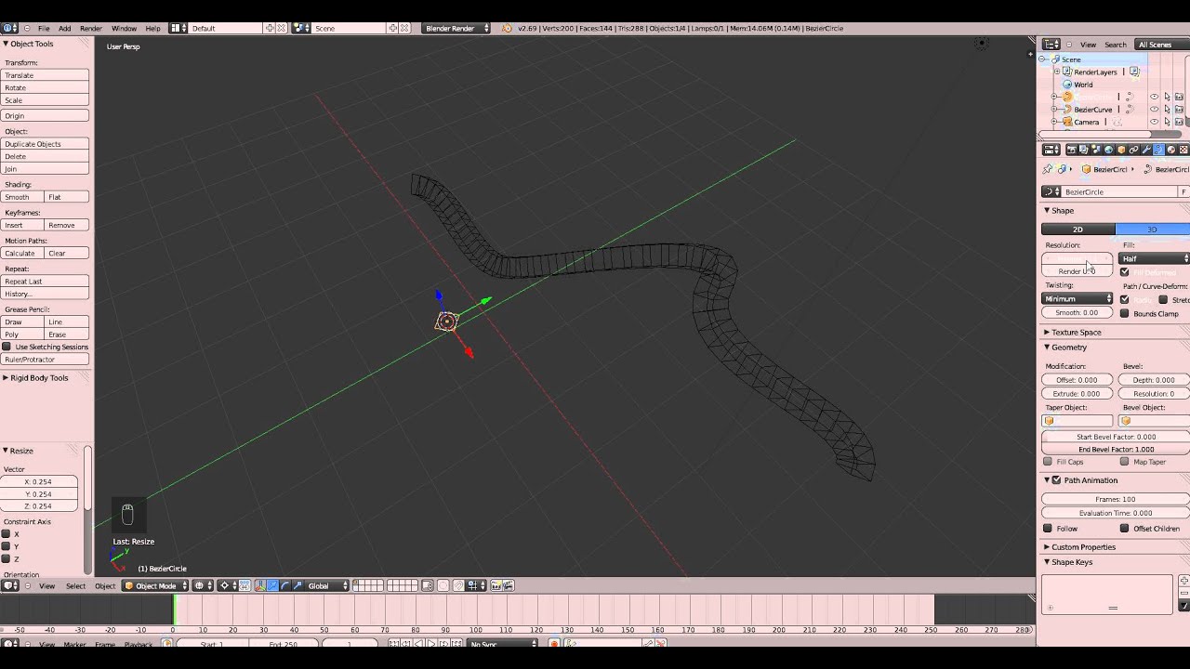
Task: Enable the scale manipulator icon
Action: [297, 585]
